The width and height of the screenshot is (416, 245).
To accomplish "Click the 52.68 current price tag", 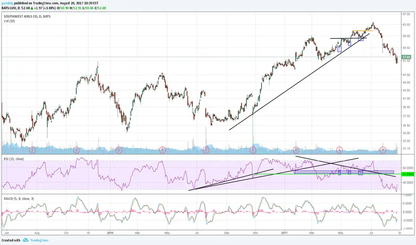I will (406, 57).
